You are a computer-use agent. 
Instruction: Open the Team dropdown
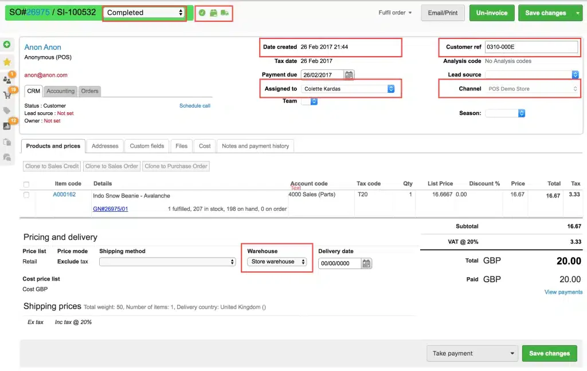click(310, 101)
